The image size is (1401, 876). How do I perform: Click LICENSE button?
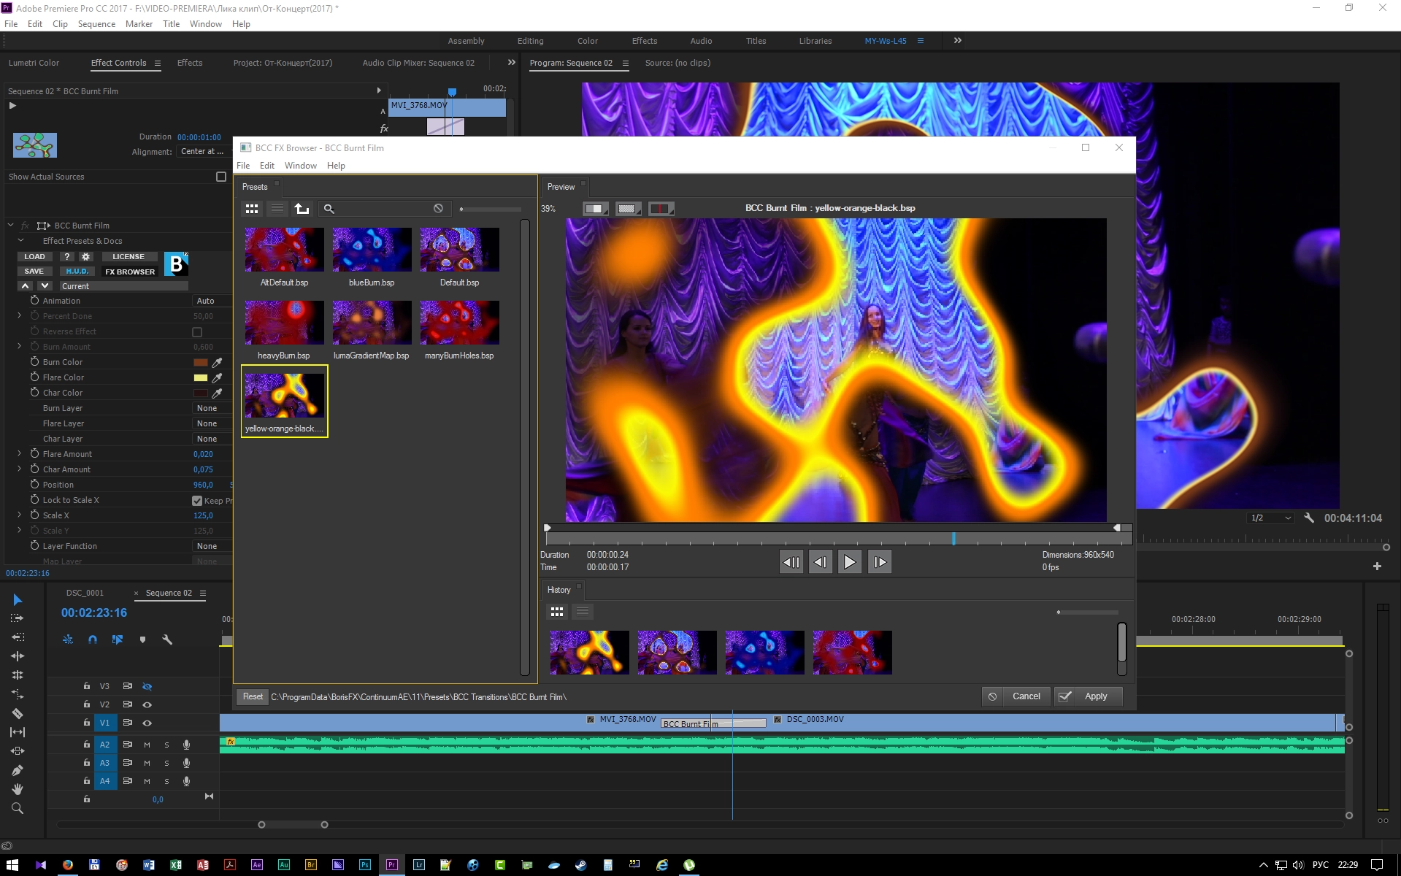(128, 256)
